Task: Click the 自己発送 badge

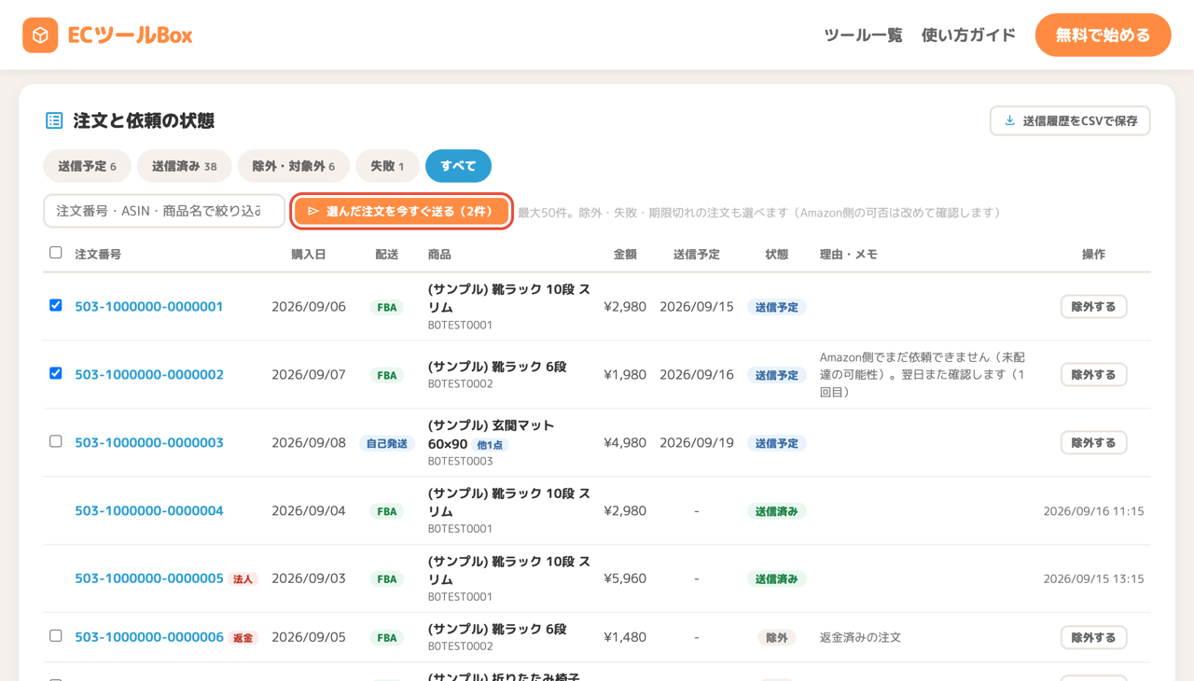Action: pyautogui.click(x=387, y=443)
